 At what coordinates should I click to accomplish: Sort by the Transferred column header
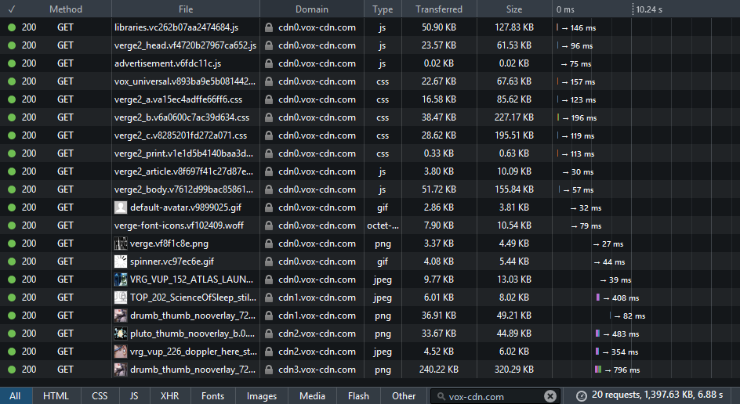tap(439, 9)
